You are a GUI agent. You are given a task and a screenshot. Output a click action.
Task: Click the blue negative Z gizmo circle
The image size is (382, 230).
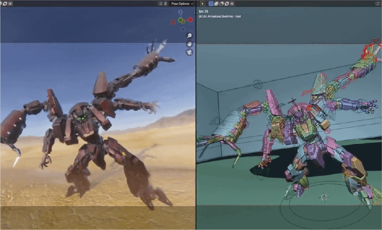point(183,29)
